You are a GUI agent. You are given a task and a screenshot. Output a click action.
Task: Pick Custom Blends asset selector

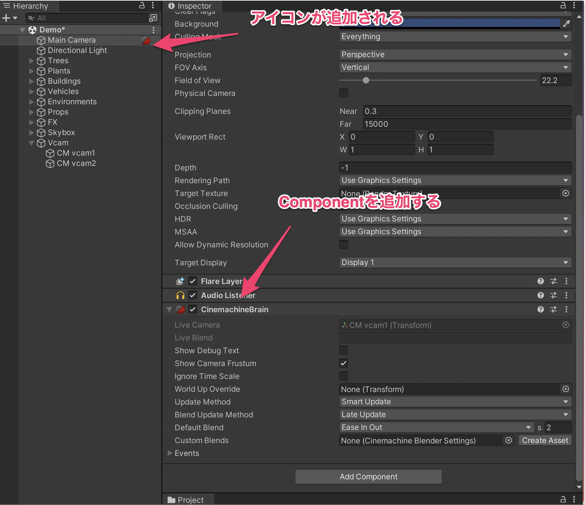click(509, 440)
